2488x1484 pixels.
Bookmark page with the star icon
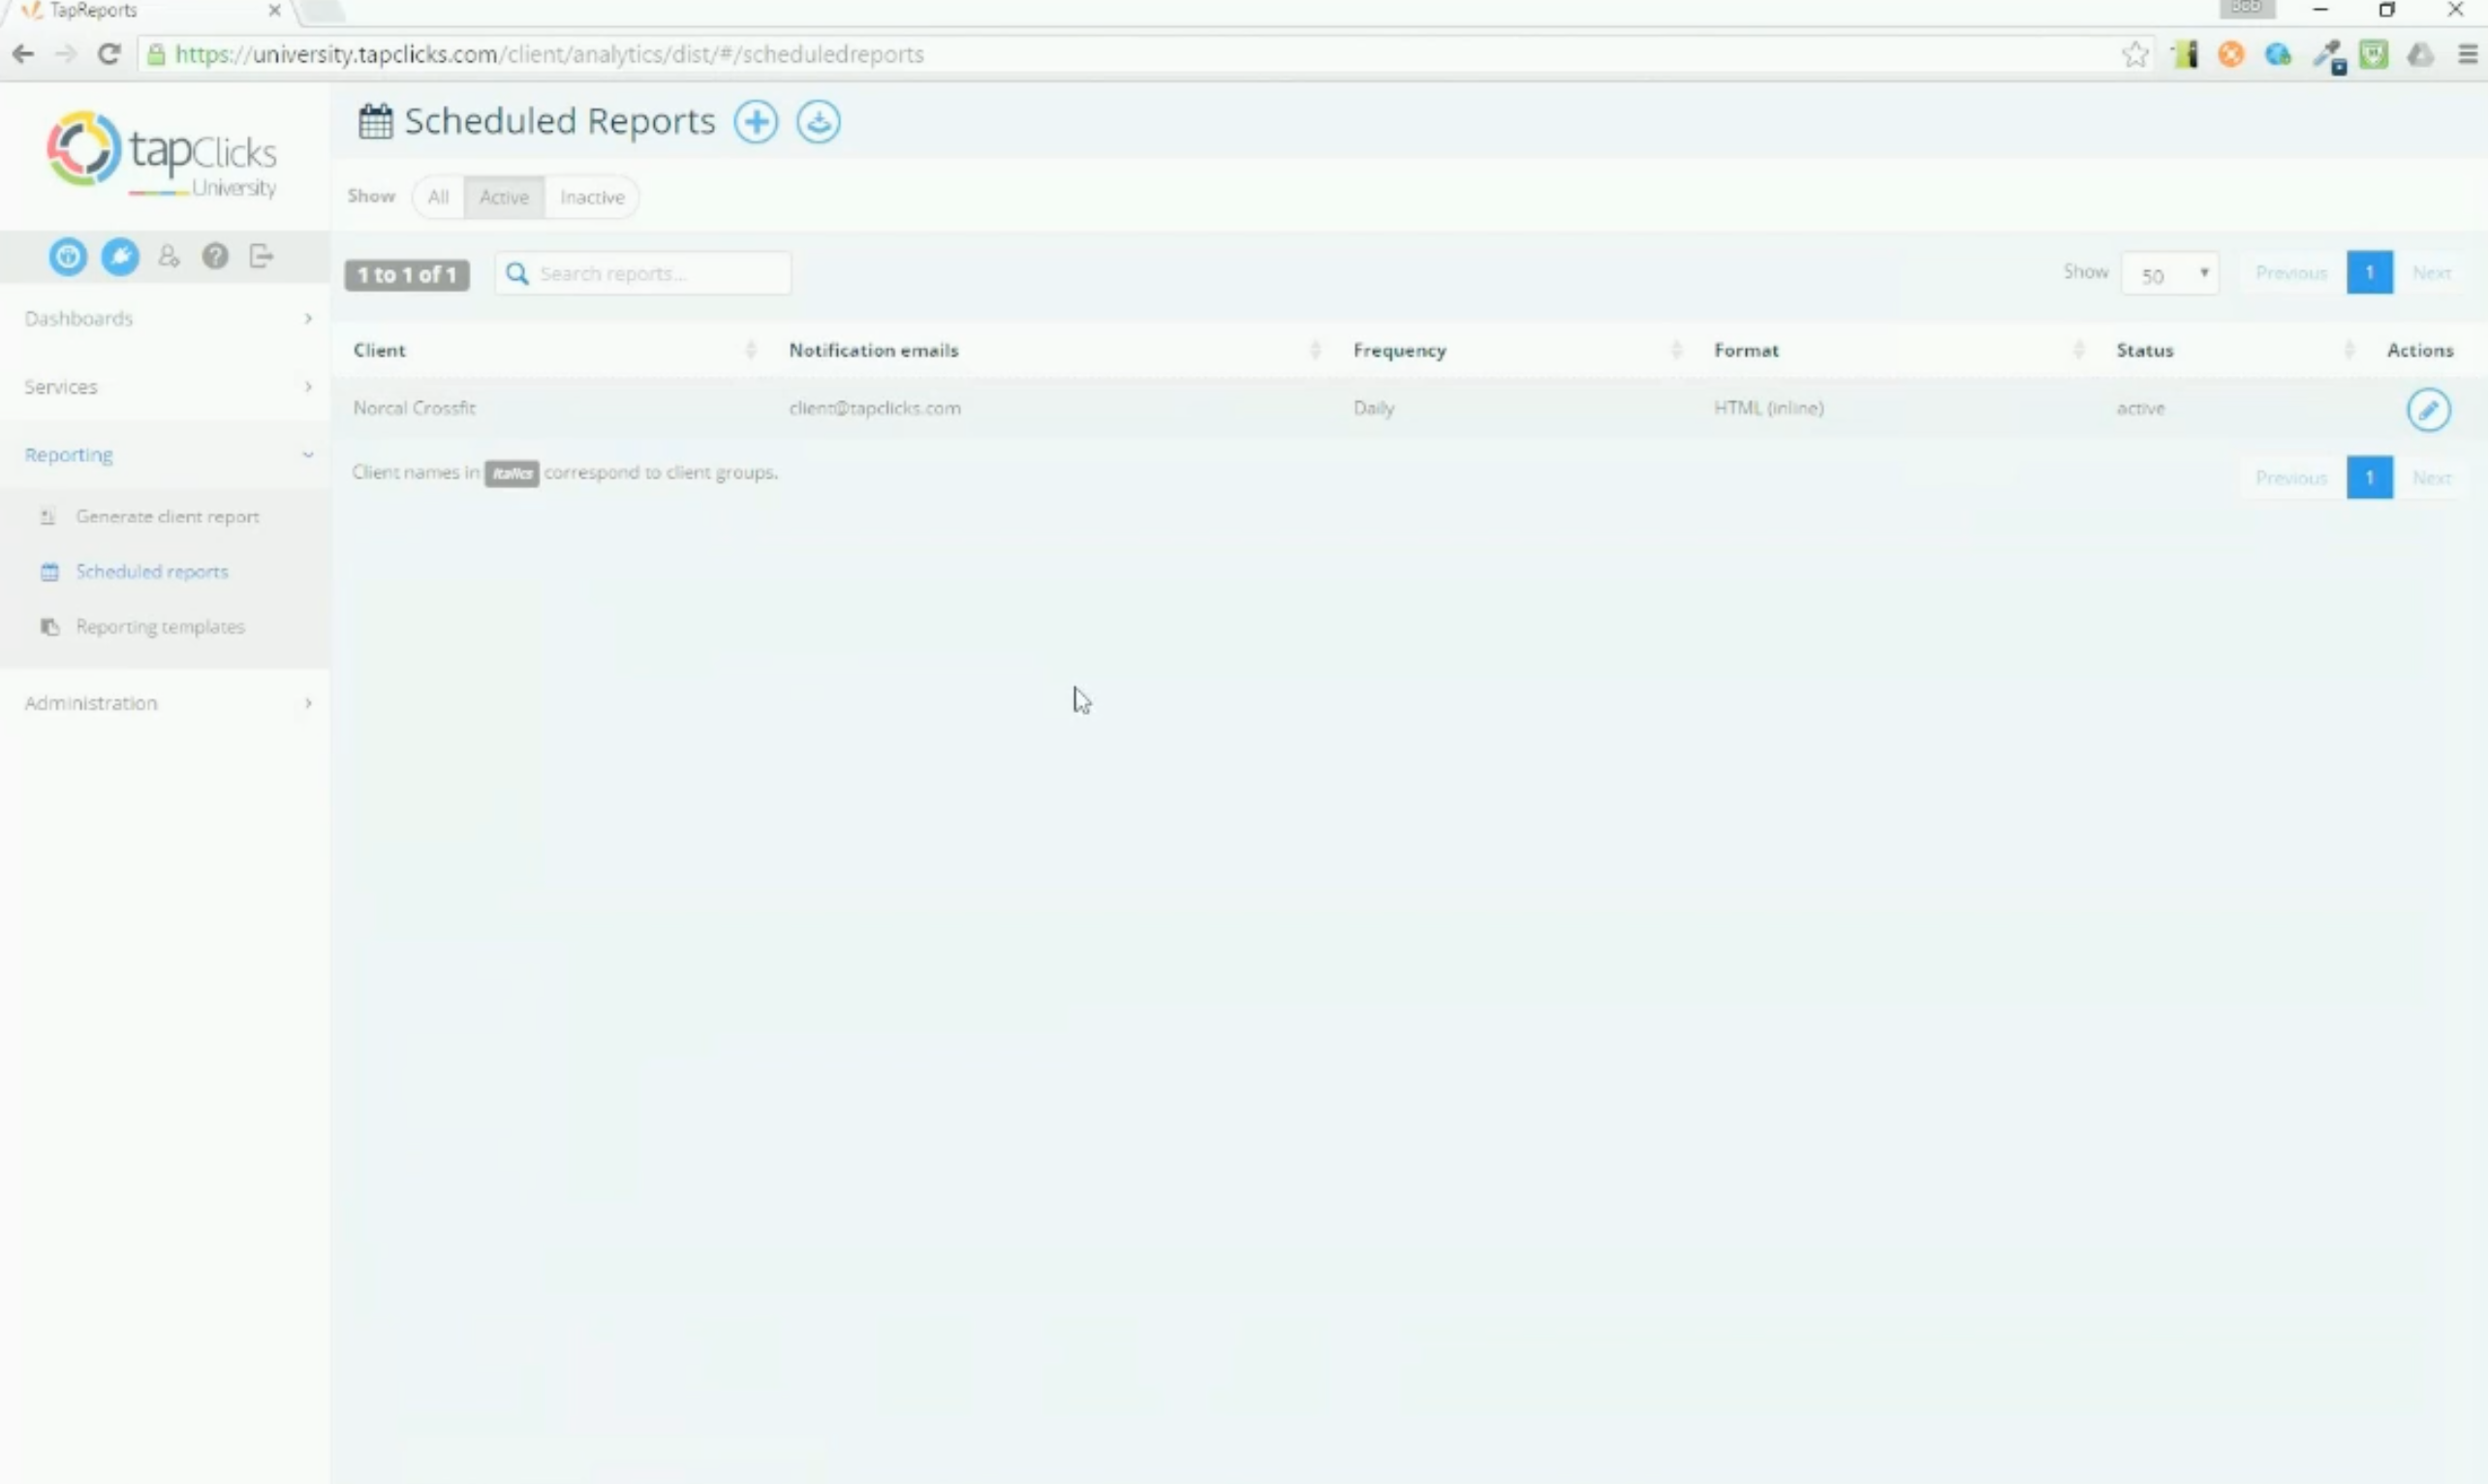(x=2135, y=54)
